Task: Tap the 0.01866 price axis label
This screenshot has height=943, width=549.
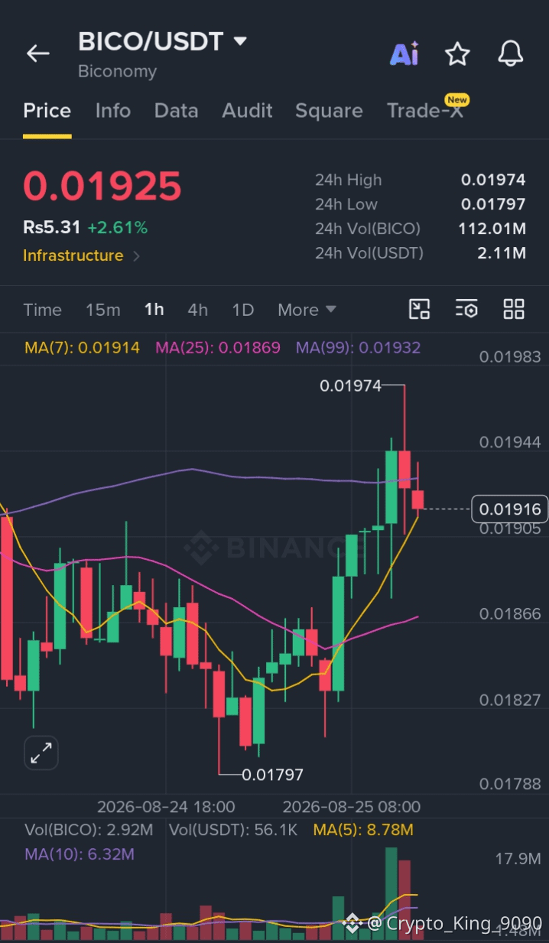Action: pos(510,614)
